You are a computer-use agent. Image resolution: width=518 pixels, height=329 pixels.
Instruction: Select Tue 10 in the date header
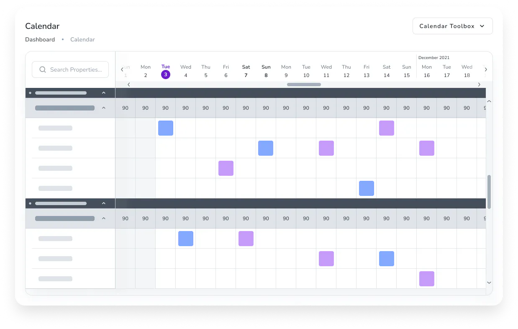click(306, 71)
